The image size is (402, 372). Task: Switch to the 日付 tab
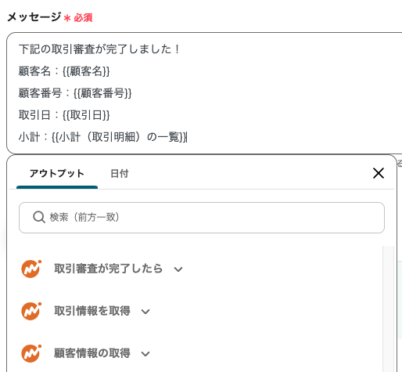coord(120,174)
